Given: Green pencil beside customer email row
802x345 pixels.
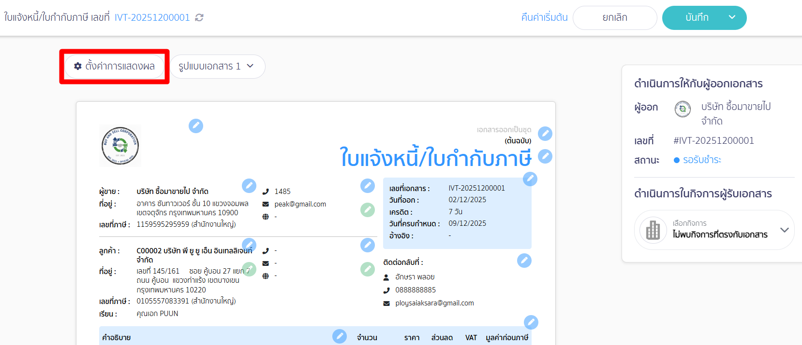Looking at the screenshot, I should 368,269.
